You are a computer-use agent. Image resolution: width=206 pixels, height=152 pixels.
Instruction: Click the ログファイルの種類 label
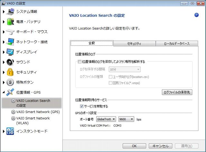pyautogui.click(x=91, y=77)
